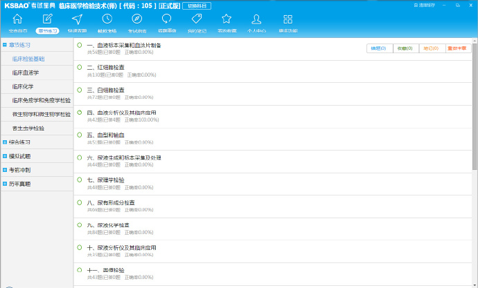Click the 错题(0) button

point(380,48)
